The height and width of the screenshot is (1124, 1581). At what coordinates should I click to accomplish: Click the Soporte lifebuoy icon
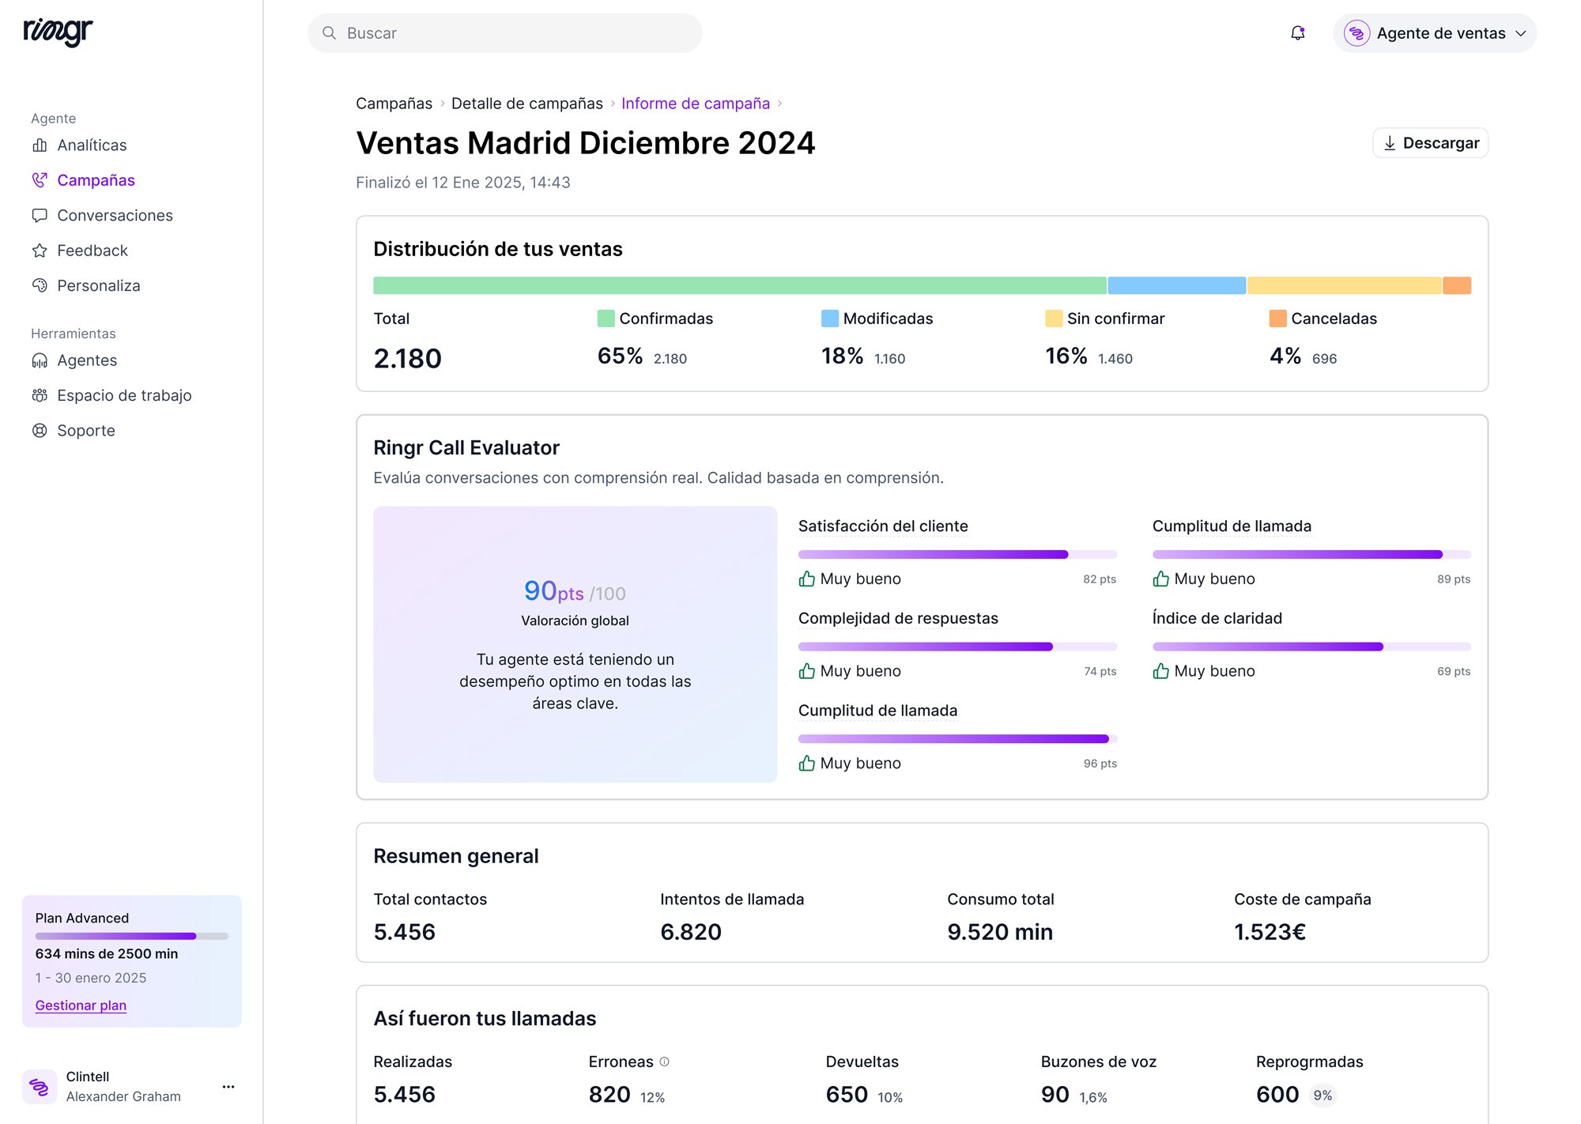point(40,431)
